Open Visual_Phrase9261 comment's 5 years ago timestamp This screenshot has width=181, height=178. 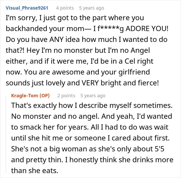[92, 8]
